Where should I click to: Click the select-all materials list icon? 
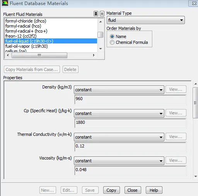pyautogui.click(x=96, y=14)
